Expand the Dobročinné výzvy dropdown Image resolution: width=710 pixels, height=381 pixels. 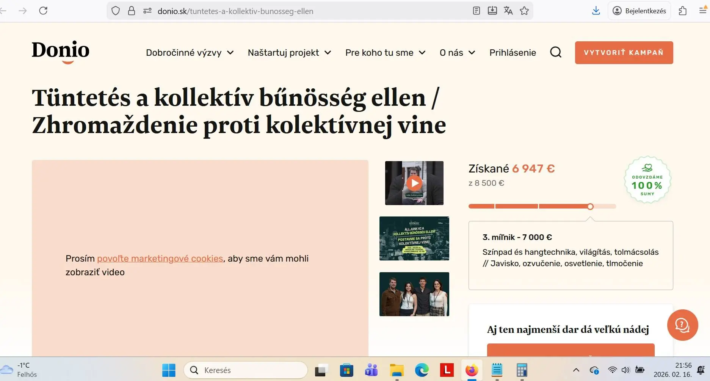(190, 53)
